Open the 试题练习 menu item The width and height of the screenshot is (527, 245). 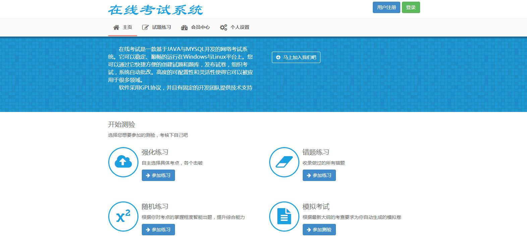(157, 27)
